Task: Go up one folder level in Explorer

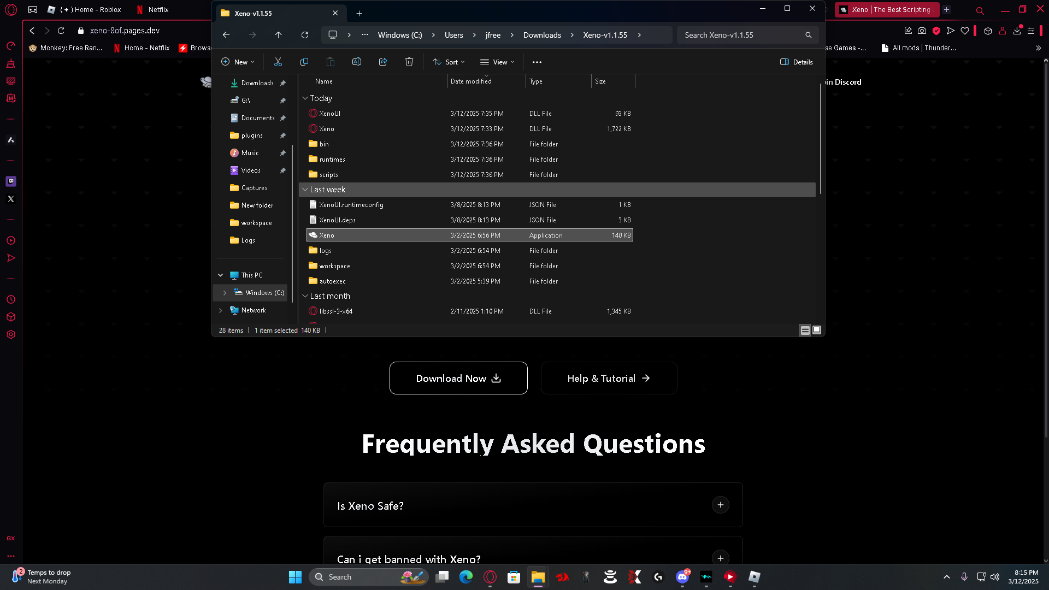Action: pos(279,35)
